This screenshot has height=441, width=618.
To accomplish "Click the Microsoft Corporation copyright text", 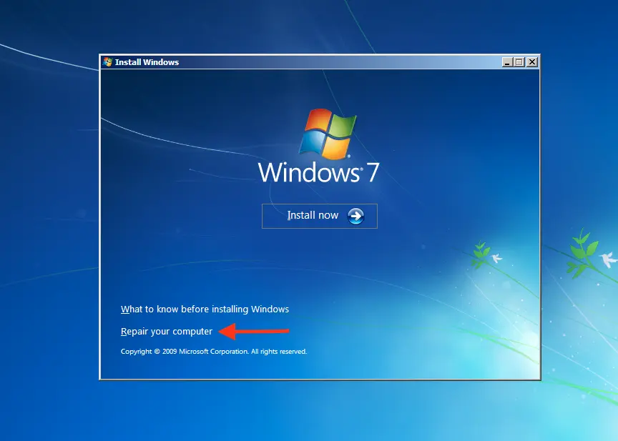I will click(213, 352).
